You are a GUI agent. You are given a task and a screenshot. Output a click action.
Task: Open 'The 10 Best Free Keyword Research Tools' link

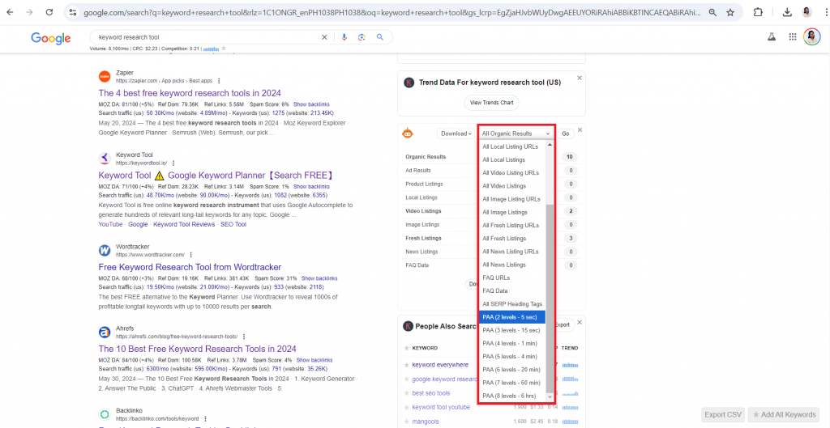pyautogui.click(x=198, y=349)
